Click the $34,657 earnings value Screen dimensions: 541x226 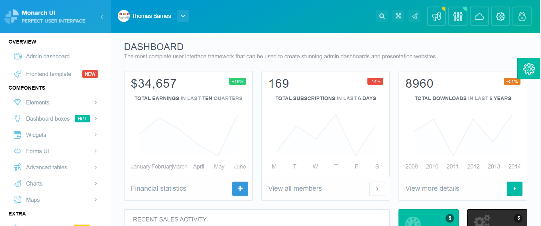154,84
